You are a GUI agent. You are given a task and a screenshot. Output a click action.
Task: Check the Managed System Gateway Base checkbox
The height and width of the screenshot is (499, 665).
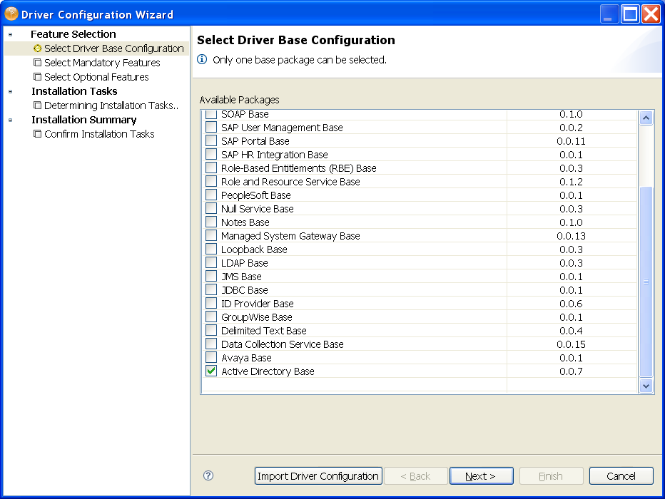pos(211,236)
